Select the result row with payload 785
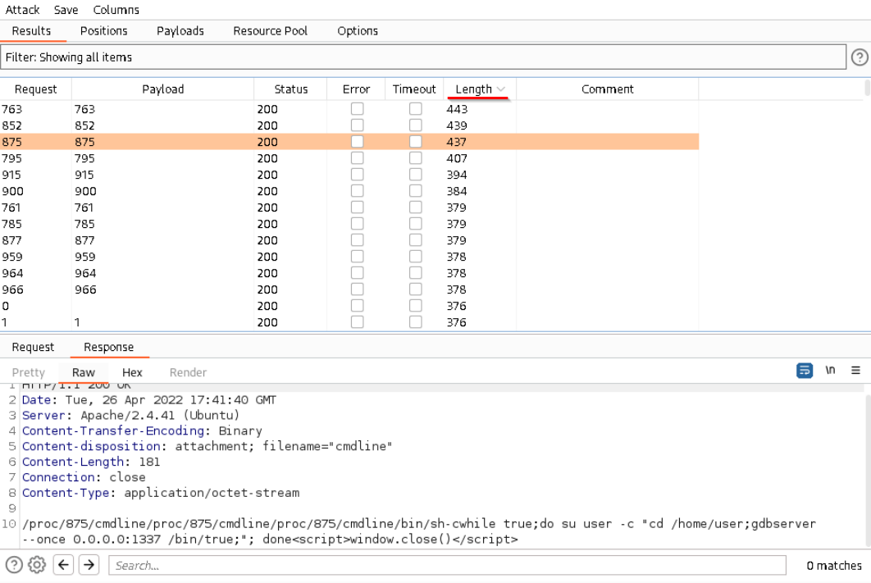 click(x=349, y=224)
